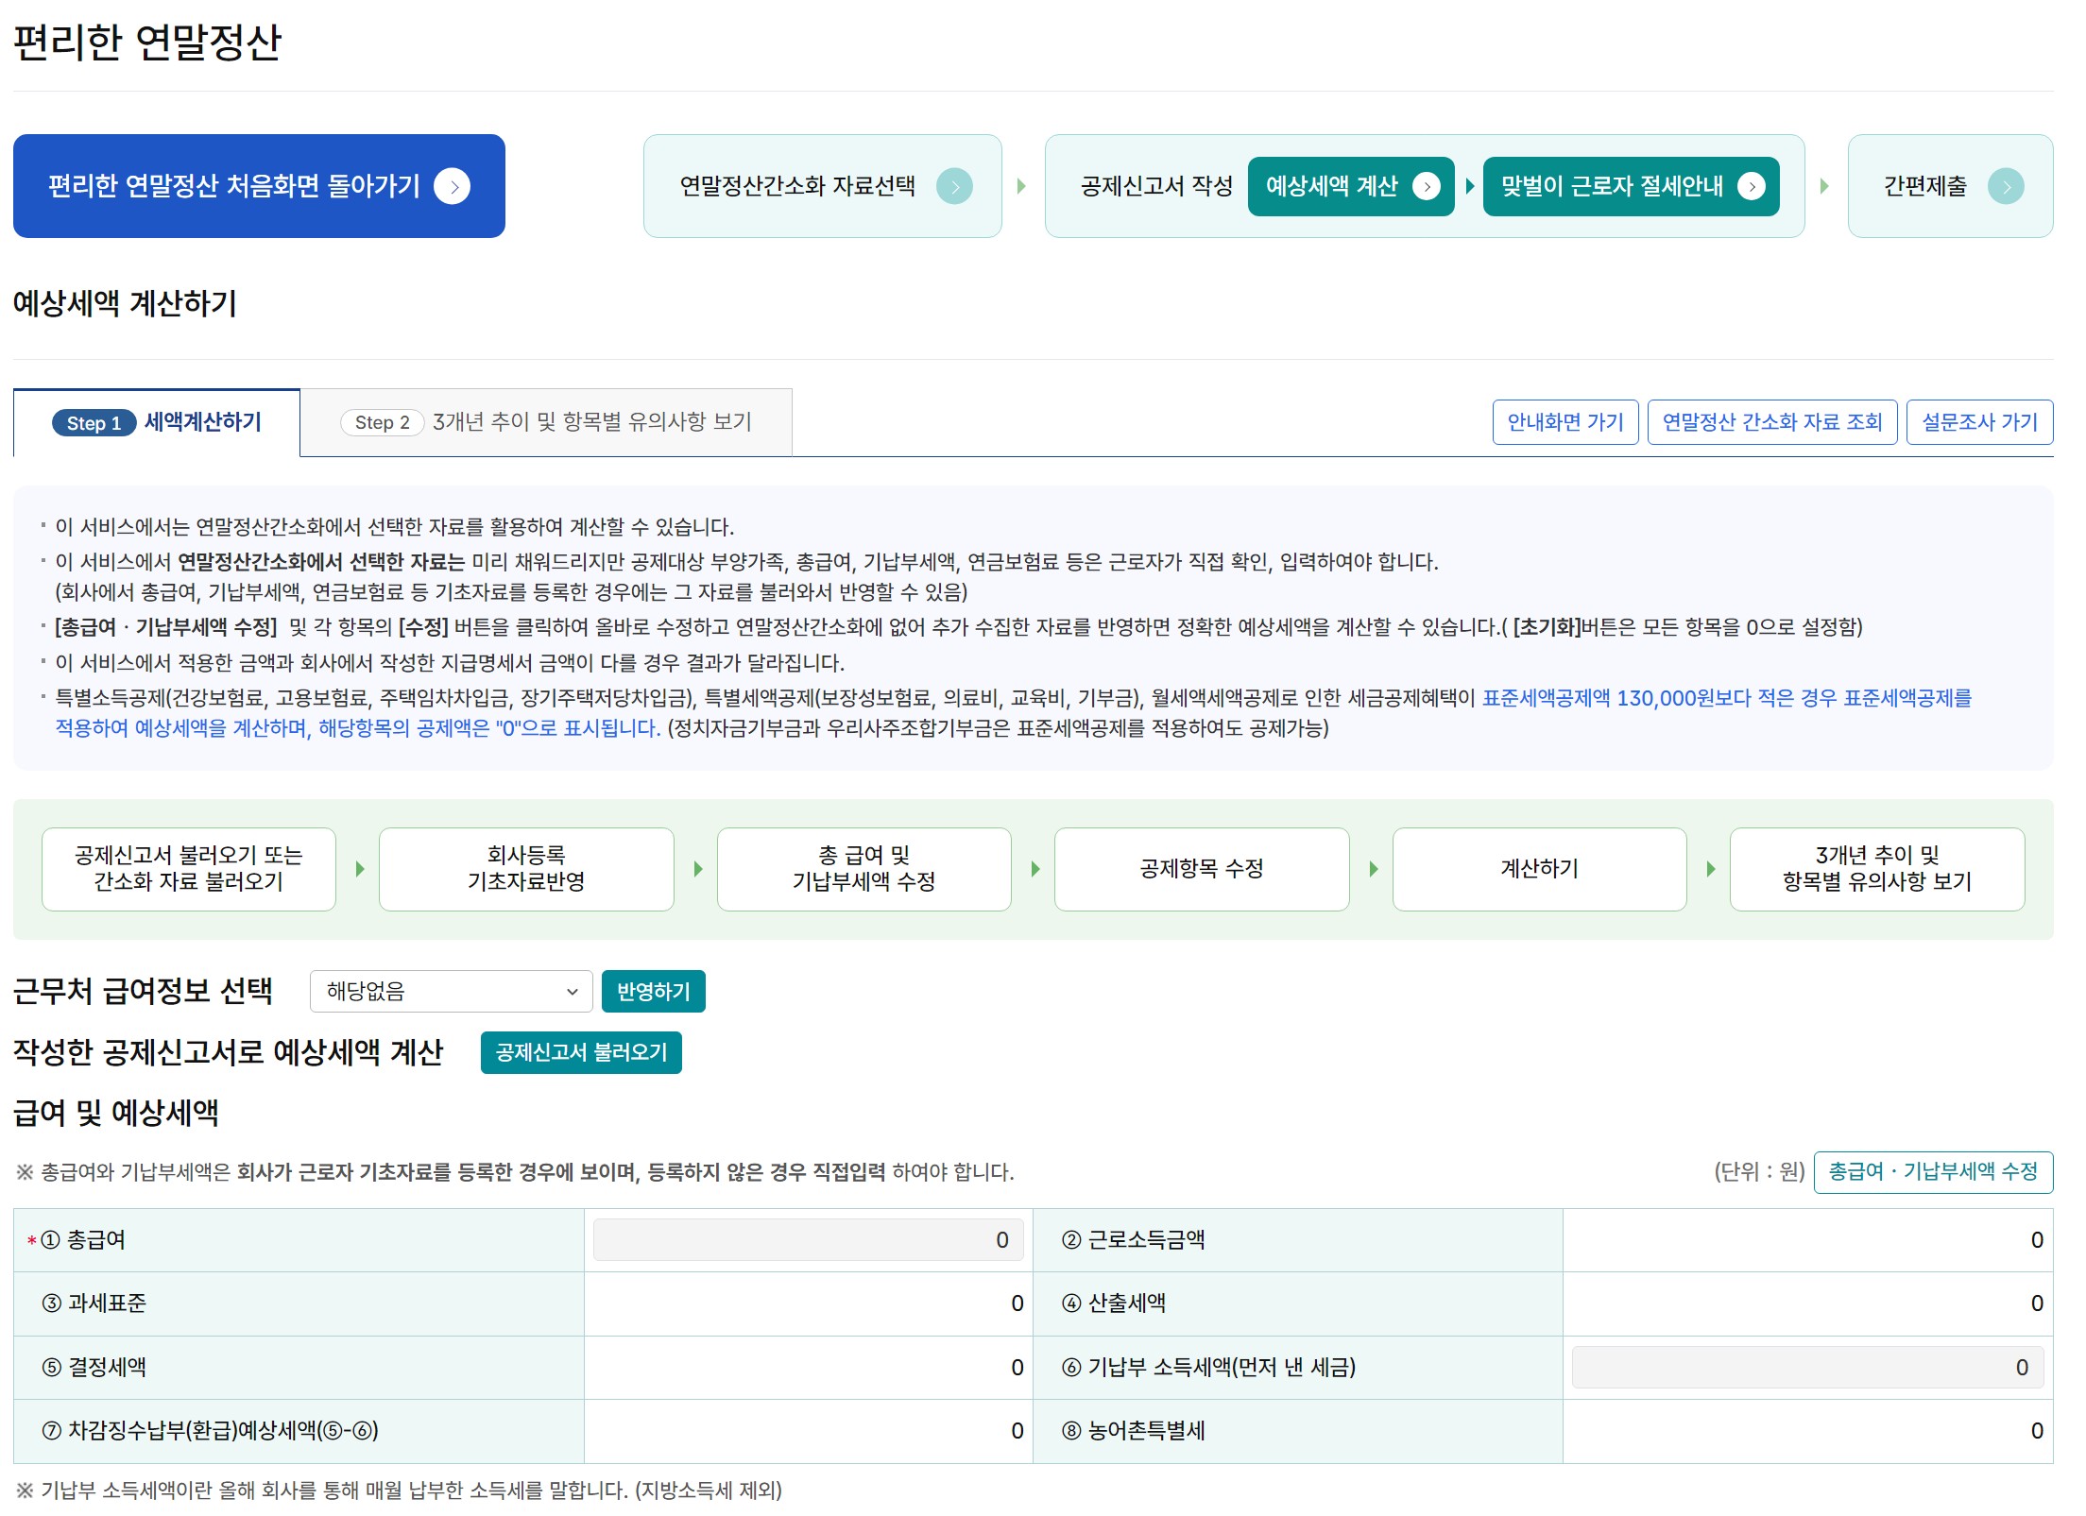Click arrow icon on 처음화면 돌아가기 button

453,186
